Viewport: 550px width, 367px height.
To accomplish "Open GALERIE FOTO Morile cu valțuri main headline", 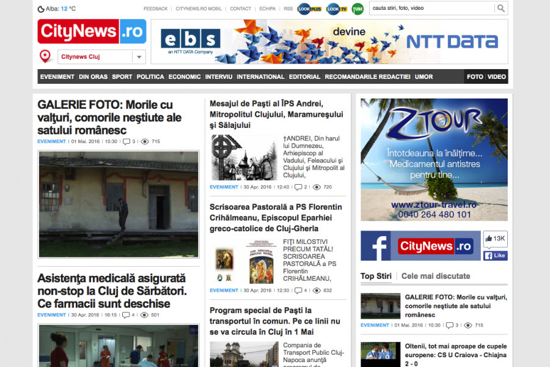I will 109,117.
